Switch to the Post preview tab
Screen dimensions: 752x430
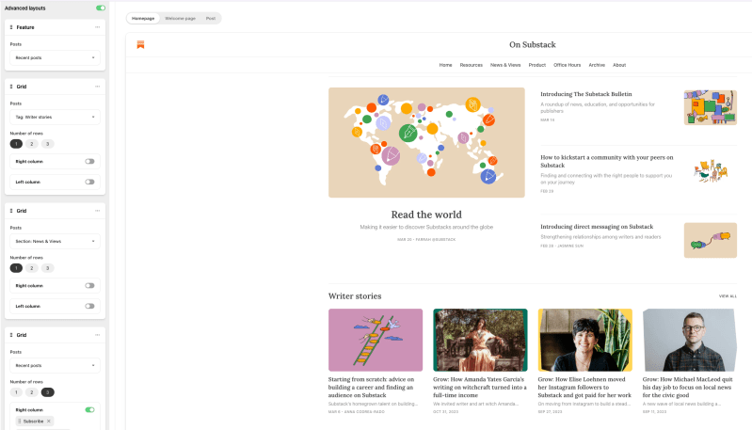[211, 18]
